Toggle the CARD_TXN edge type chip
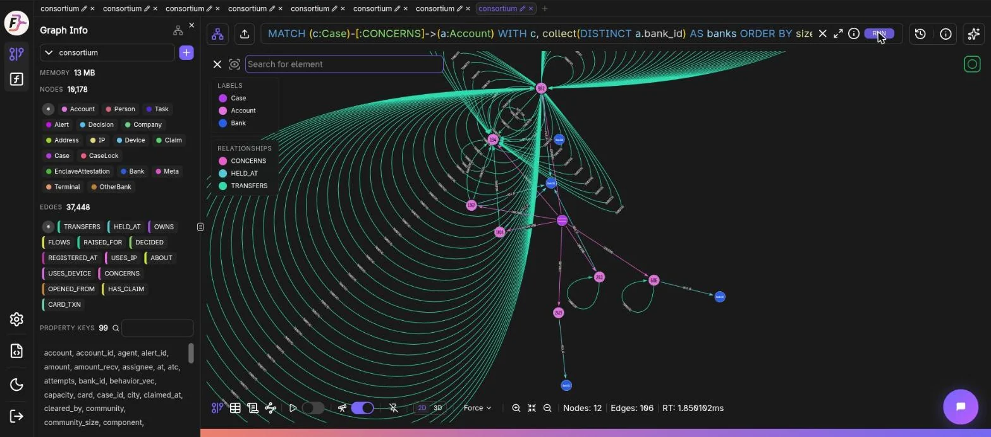 coord(63,304)
